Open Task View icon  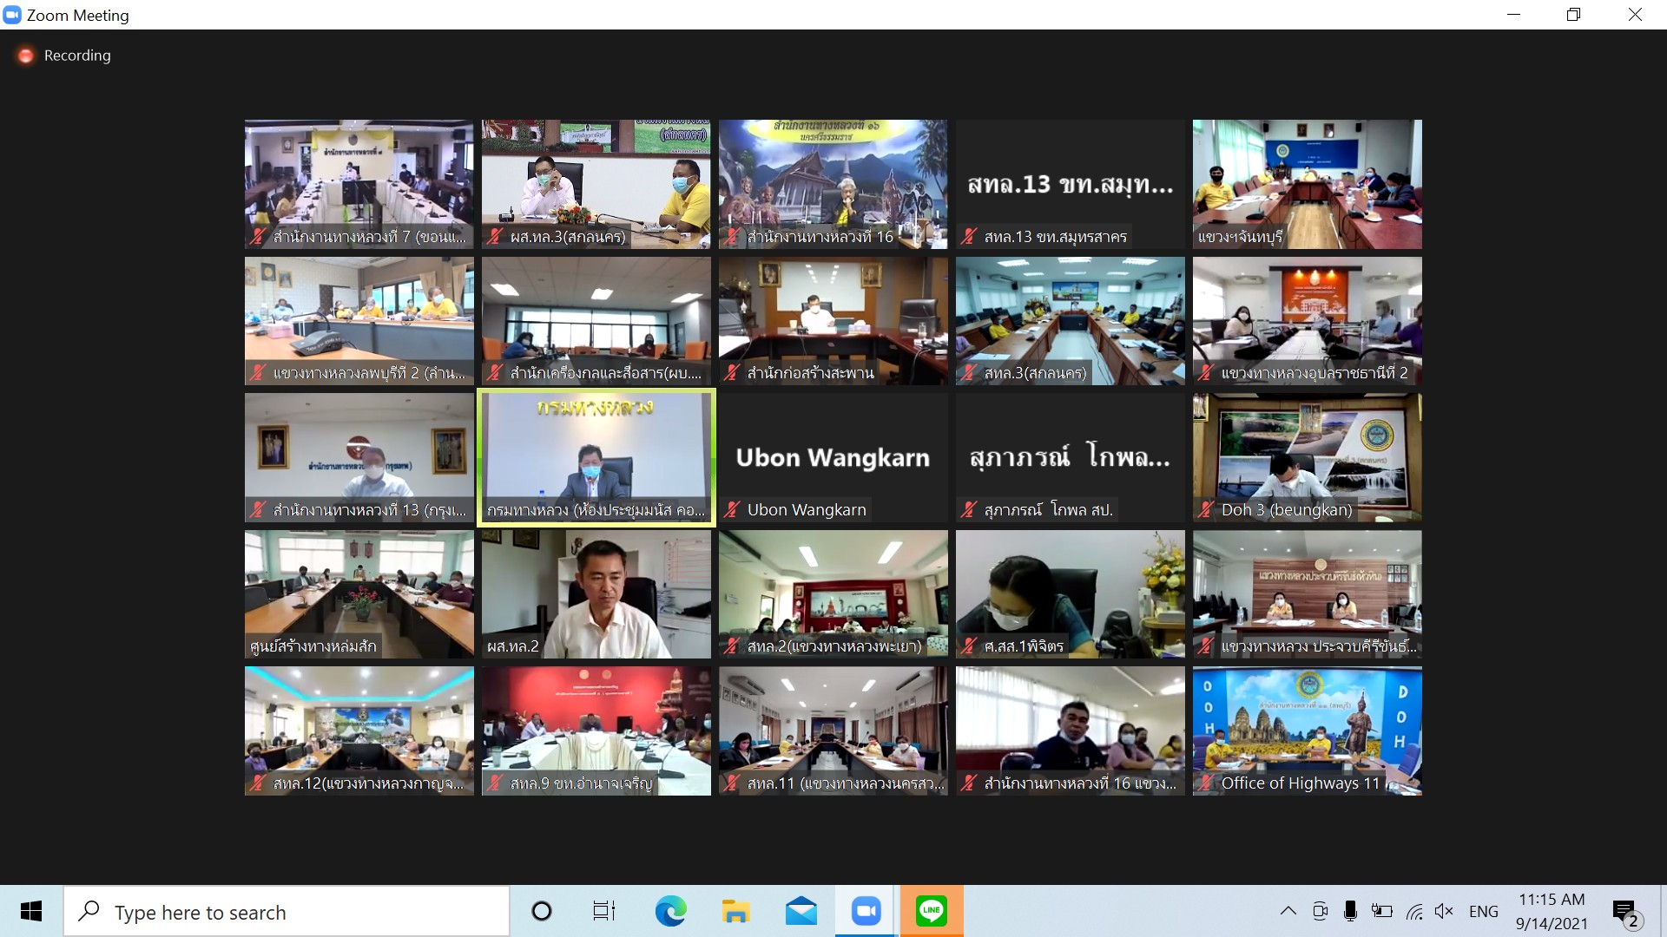tap(604, 911)
